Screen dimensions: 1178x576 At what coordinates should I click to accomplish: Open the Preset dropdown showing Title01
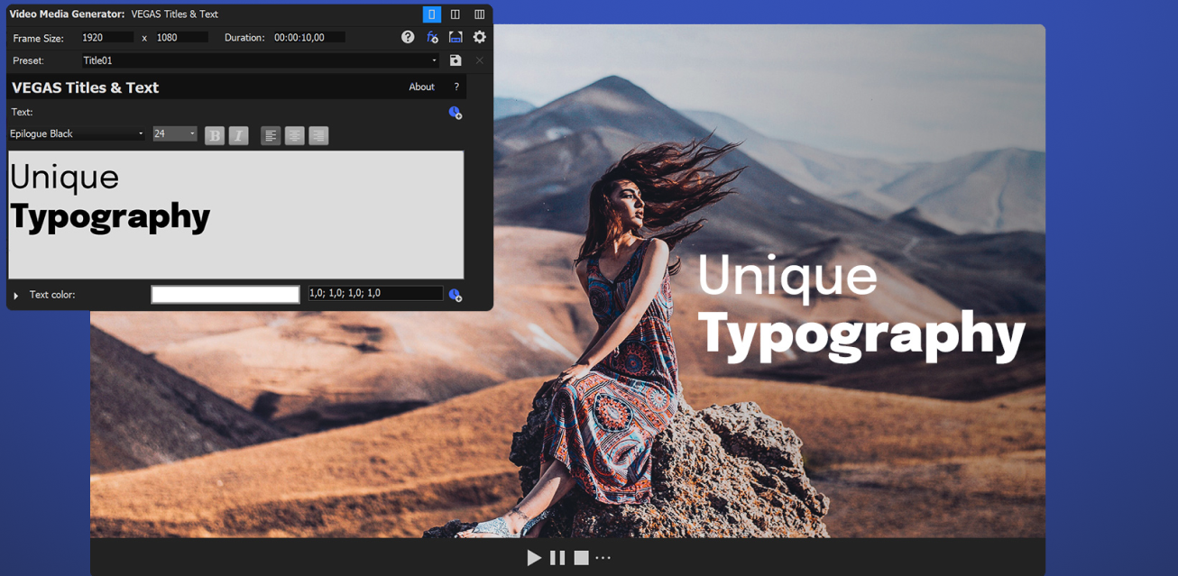click(x=434, y=60)
